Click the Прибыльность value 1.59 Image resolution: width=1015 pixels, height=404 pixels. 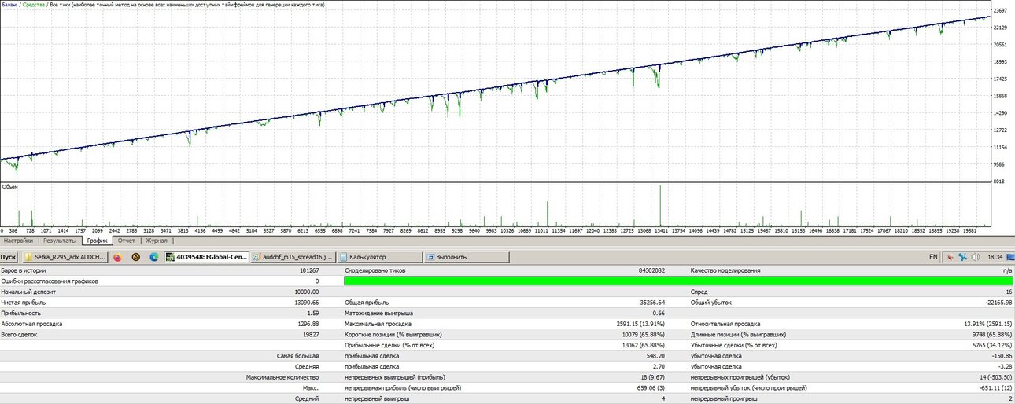(x=312, y=313)
